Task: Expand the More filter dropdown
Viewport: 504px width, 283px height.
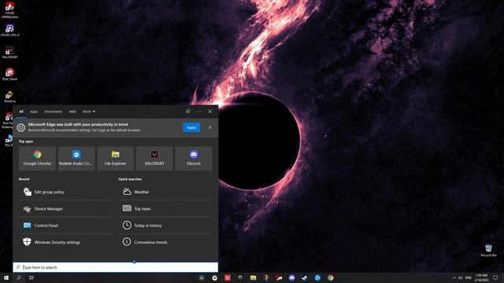Action: click(89, 112)
